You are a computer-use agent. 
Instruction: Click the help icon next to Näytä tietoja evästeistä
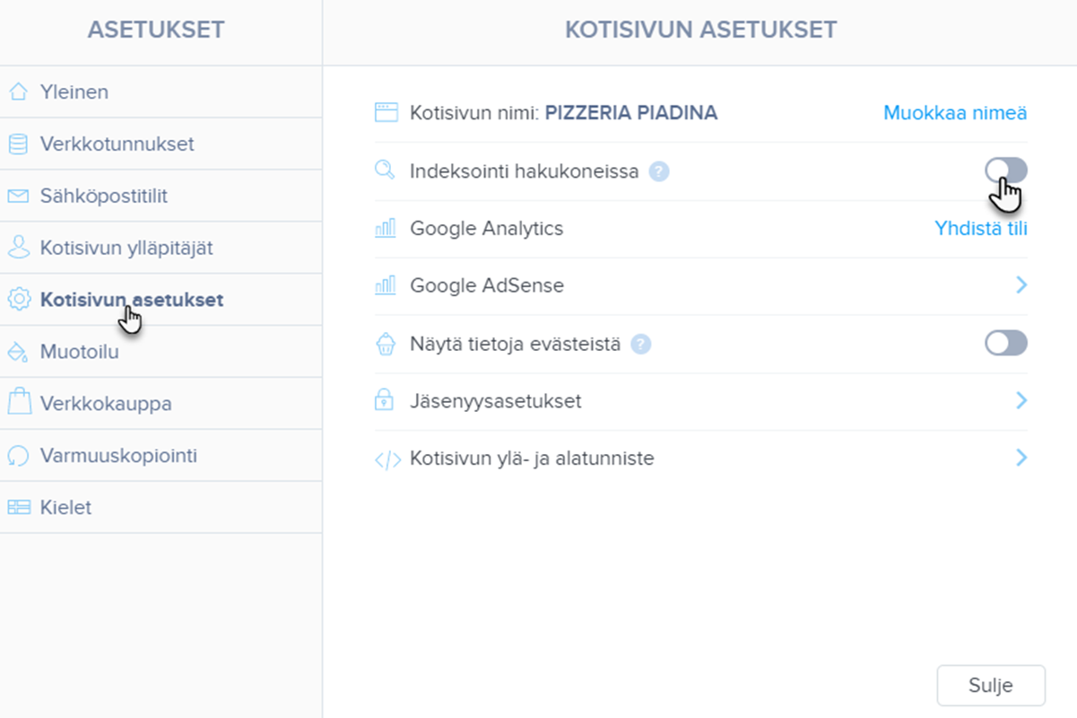640,344
